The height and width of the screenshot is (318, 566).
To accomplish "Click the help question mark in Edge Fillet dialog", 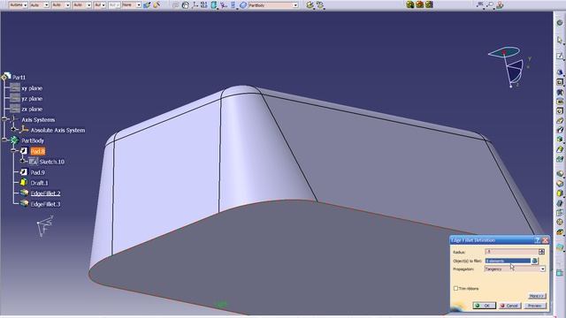I will tap(537, 240).
